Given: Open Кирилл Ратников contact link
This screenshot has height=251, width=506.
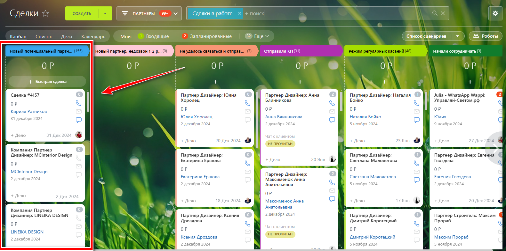Looking at the screenshot, I should [x=29, y=111].
